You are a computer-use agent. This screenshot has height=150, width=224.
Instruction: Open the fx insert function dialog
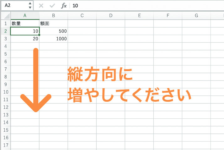tap(64, 6)
